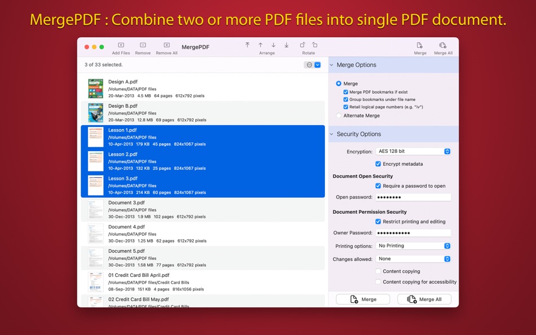This screenshot has width=536, height=335.
Task: Uncheck the Encrypt metadata checkbox
Action: point(378,164)
